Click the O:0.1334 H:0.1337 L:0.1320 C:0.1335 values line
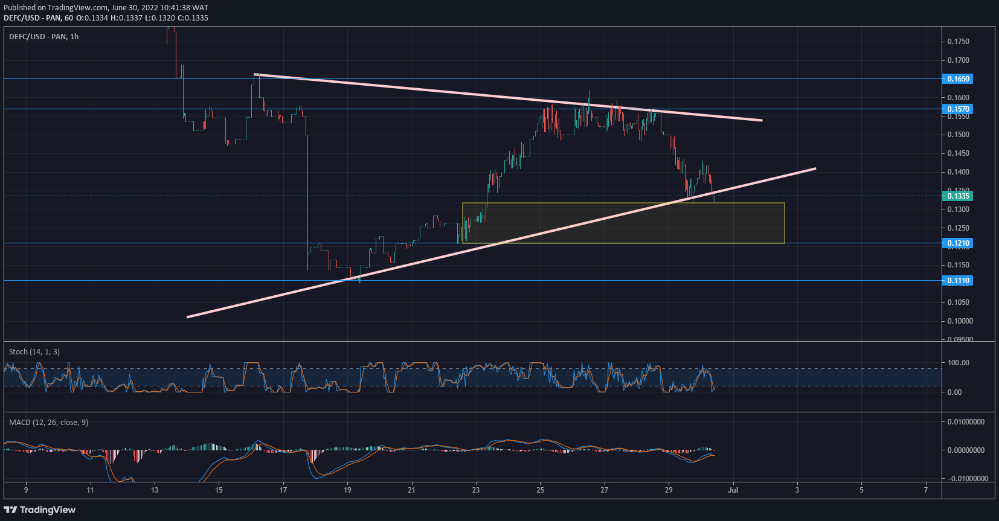The image size is (999, 521). click(x=143, y=18)
